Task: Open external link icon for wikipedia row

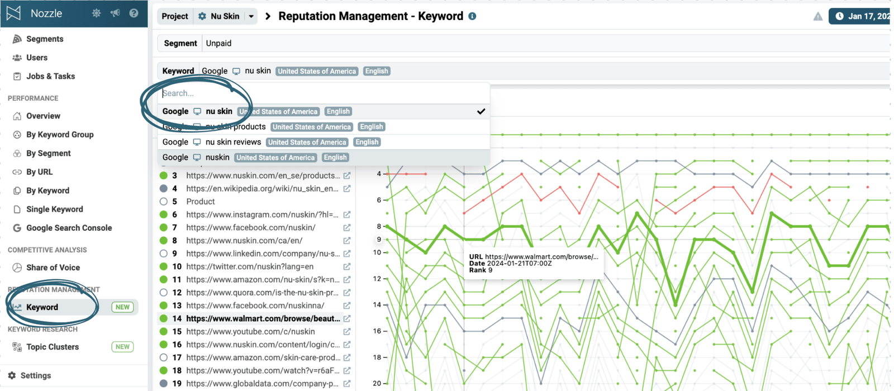Action: 347,189
